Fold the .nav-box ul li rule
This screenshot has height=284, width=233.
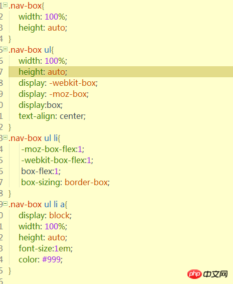click(6, 137)
